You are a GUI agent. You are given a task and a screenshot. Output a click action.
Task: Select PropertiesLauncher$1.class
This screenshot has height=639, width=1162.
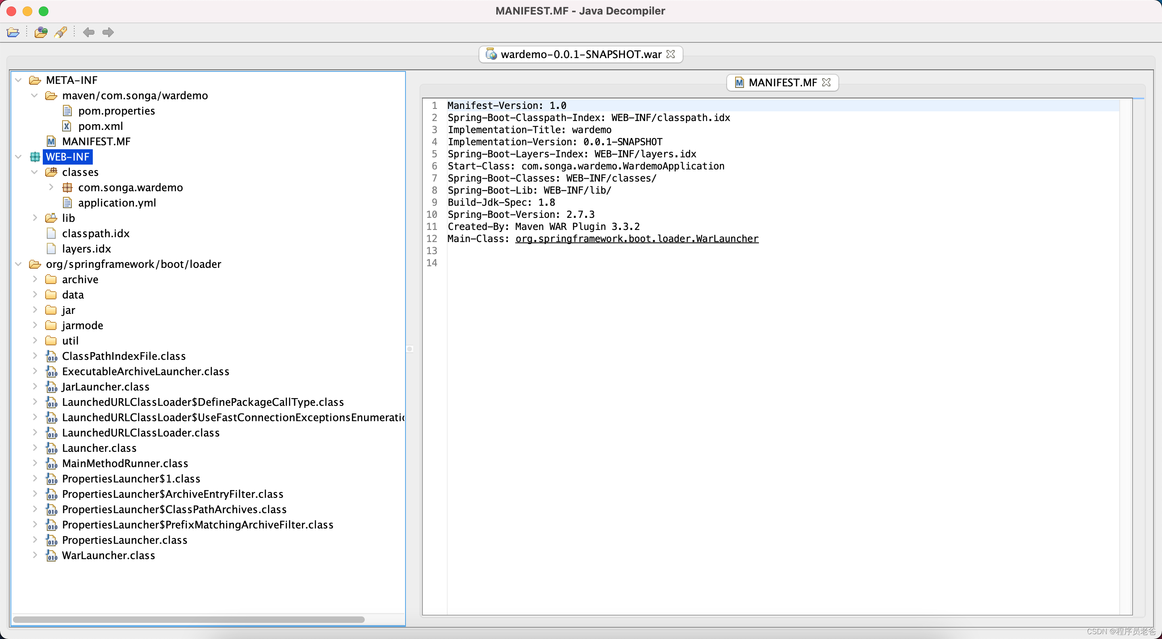(x=131, y=479)
